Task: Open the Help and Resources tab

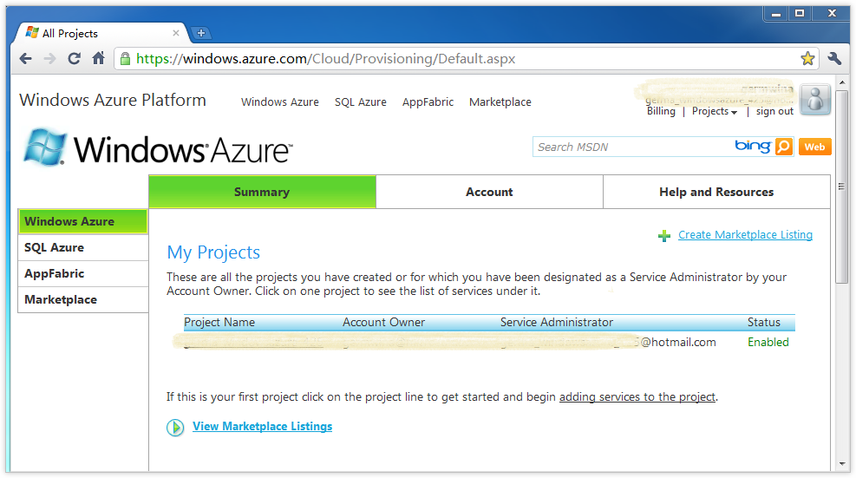Action: (716, 193)
